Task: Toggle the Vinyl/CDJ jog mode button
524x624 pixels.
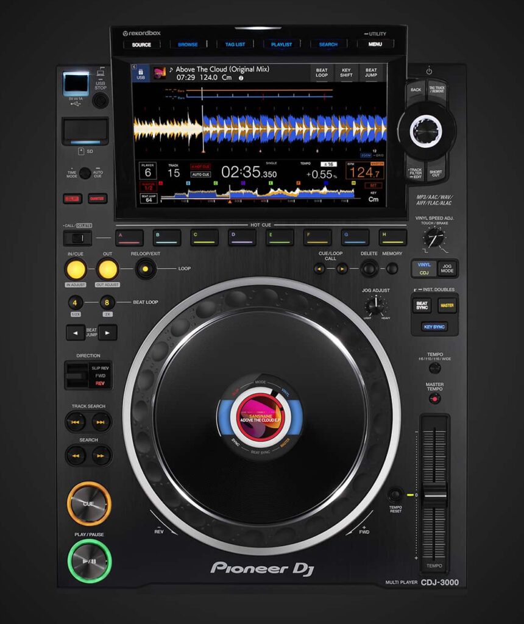Action: pos(424,269)
